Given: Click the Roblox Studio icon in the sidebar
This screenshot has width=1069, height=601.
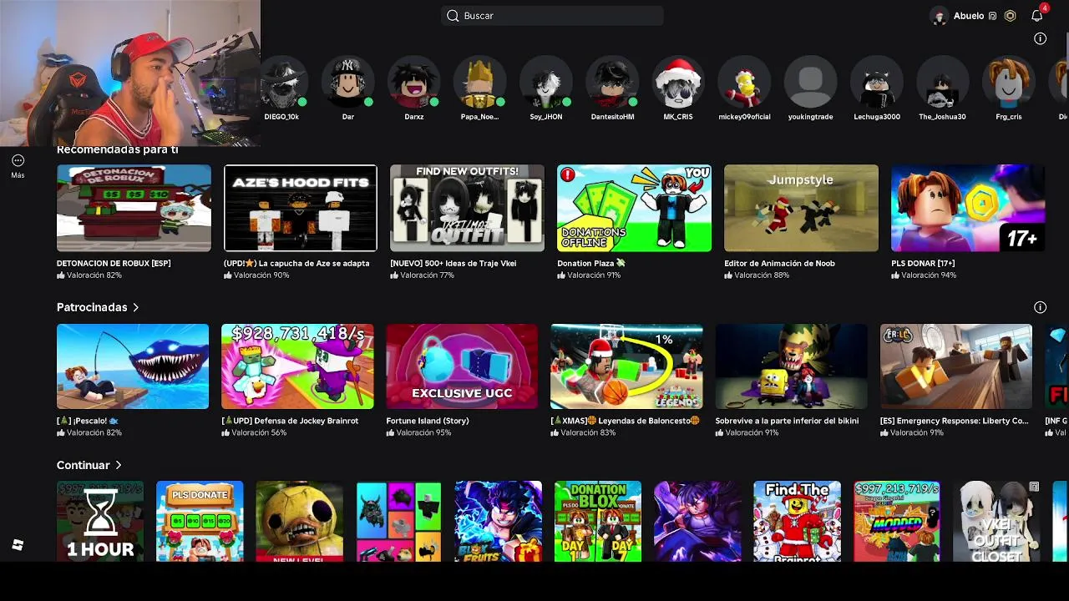Looking at the screenshot, I should (x=18, y=545).
